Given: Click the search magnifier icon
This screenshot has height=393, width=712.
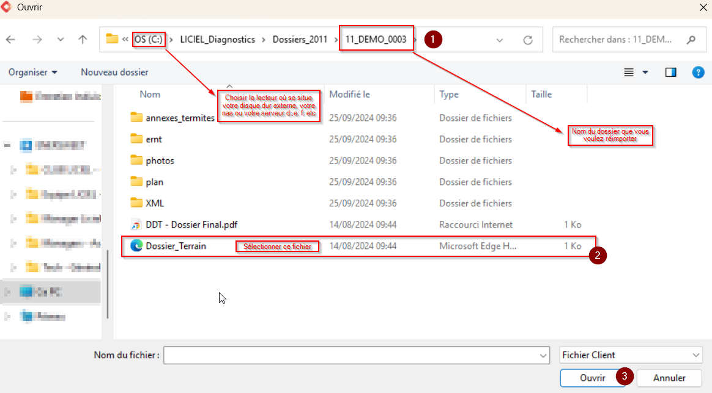Looking at the screenshot, I should pyautogui.click(x=691, y=40).
